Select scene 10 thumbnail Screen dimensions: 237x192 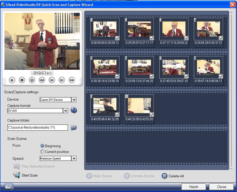coord(139,105)
